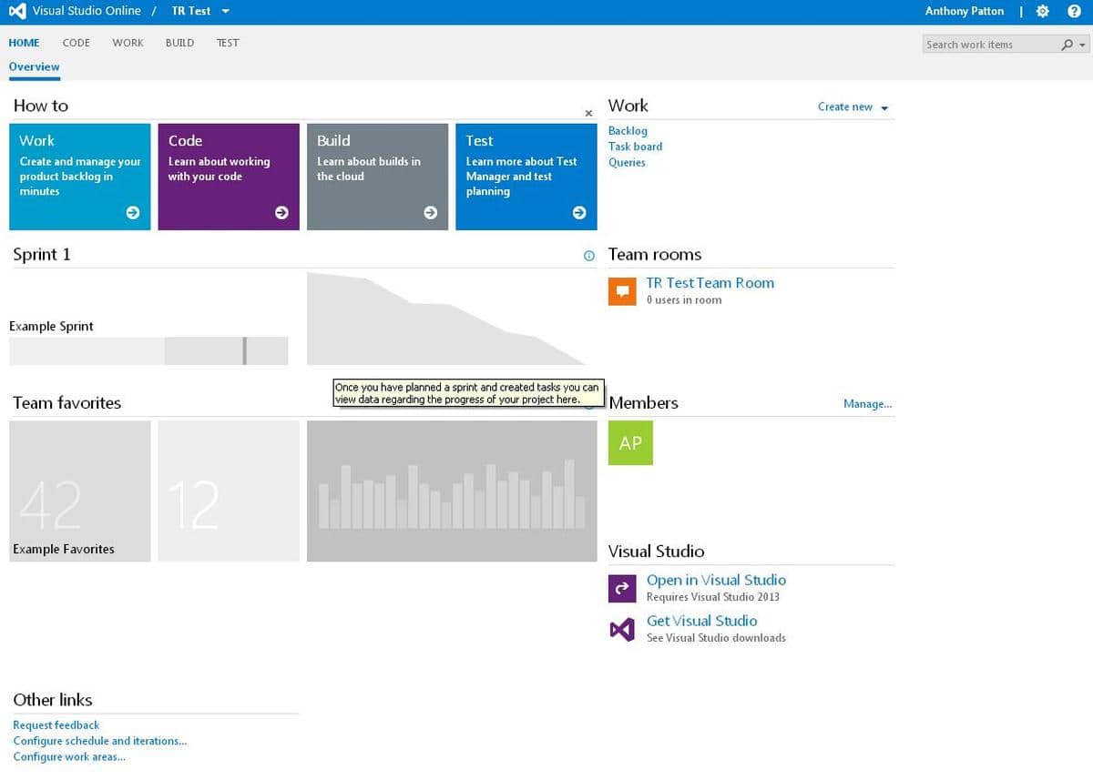Click the Sprint 1 info icon
Viewport: 1093px width, 780px height.
pyautogui.click(x=588, y=256)
